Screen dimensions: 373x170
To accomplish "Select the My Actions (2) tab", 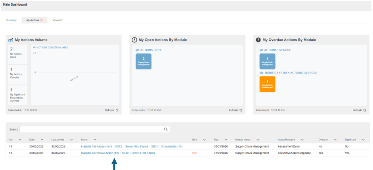I will (x=34, y=20).
